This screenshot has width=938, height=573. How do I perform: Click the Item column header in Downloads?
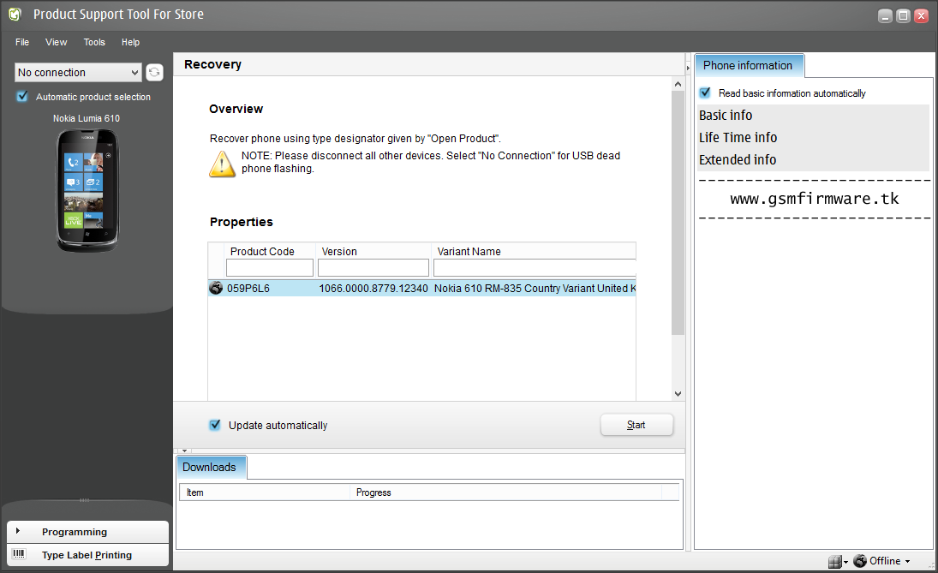point(265,492)
